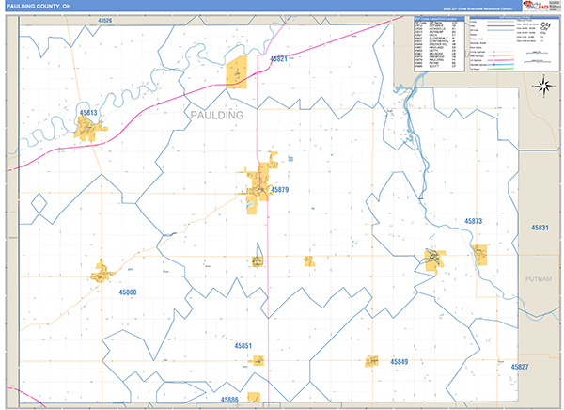Select ZIP code label 45879
The image size is (564, 410).
click(x=279, y=190)
